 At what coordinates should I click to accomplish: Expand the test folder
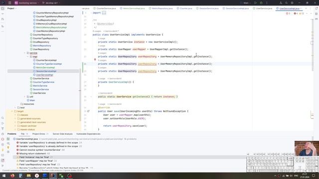pos(15,107)
